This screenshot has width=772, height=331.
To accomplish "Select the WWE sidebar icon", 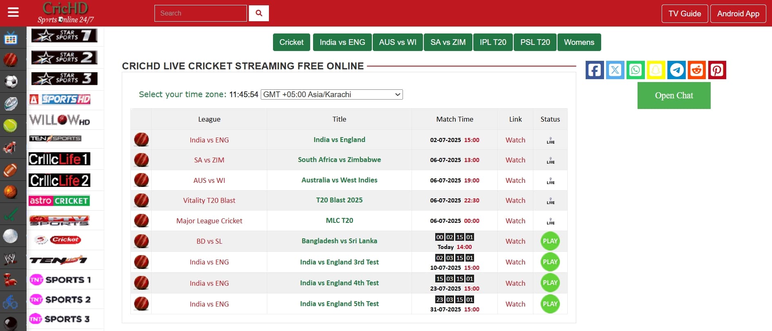I will 11,258.
